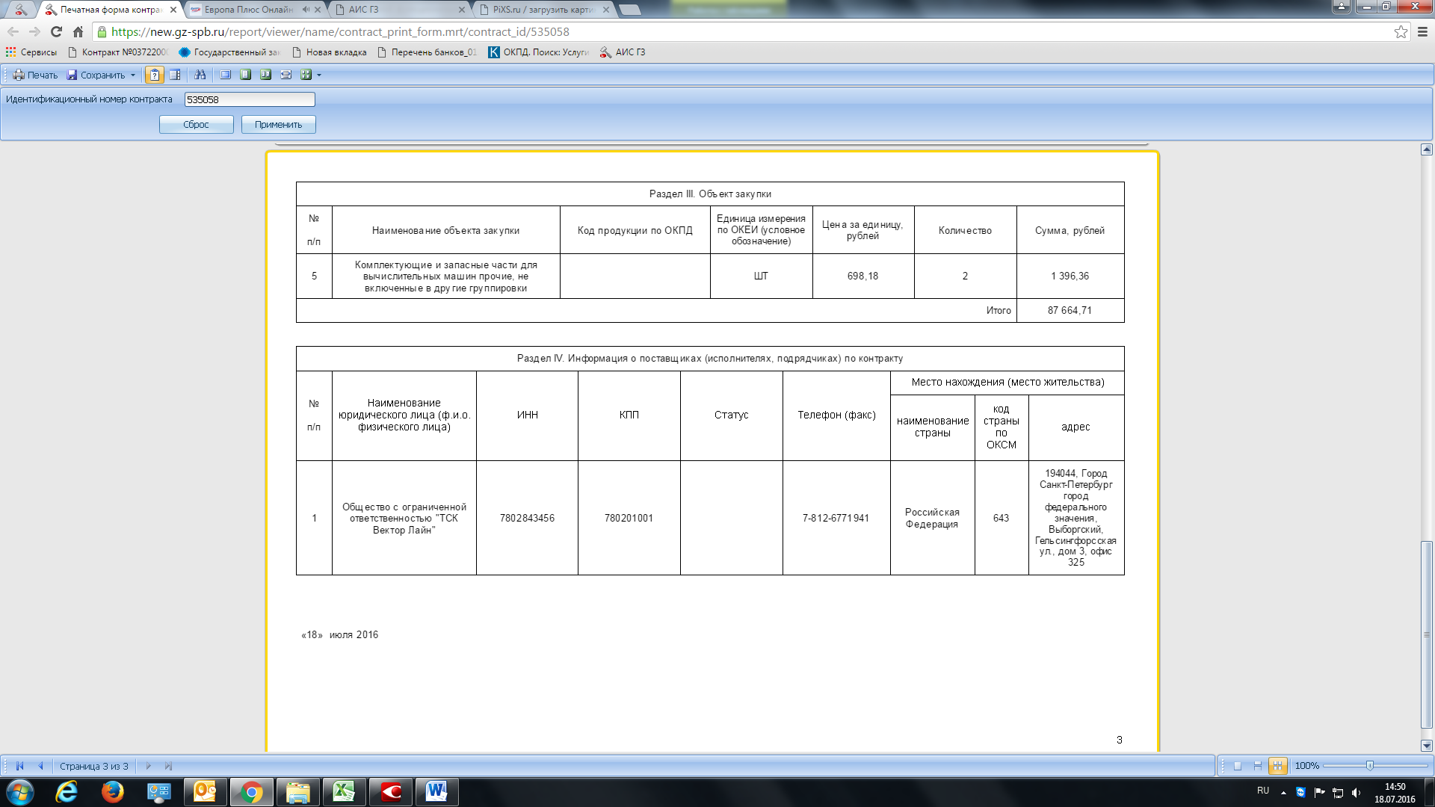Toggle the bookmarks panel icon
Viewport: 1435px width, 807px height.
tap(175, 75)
